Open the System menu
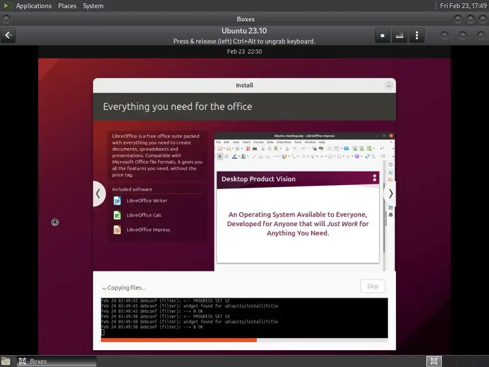The image size is (489, 367). (93, 6)
